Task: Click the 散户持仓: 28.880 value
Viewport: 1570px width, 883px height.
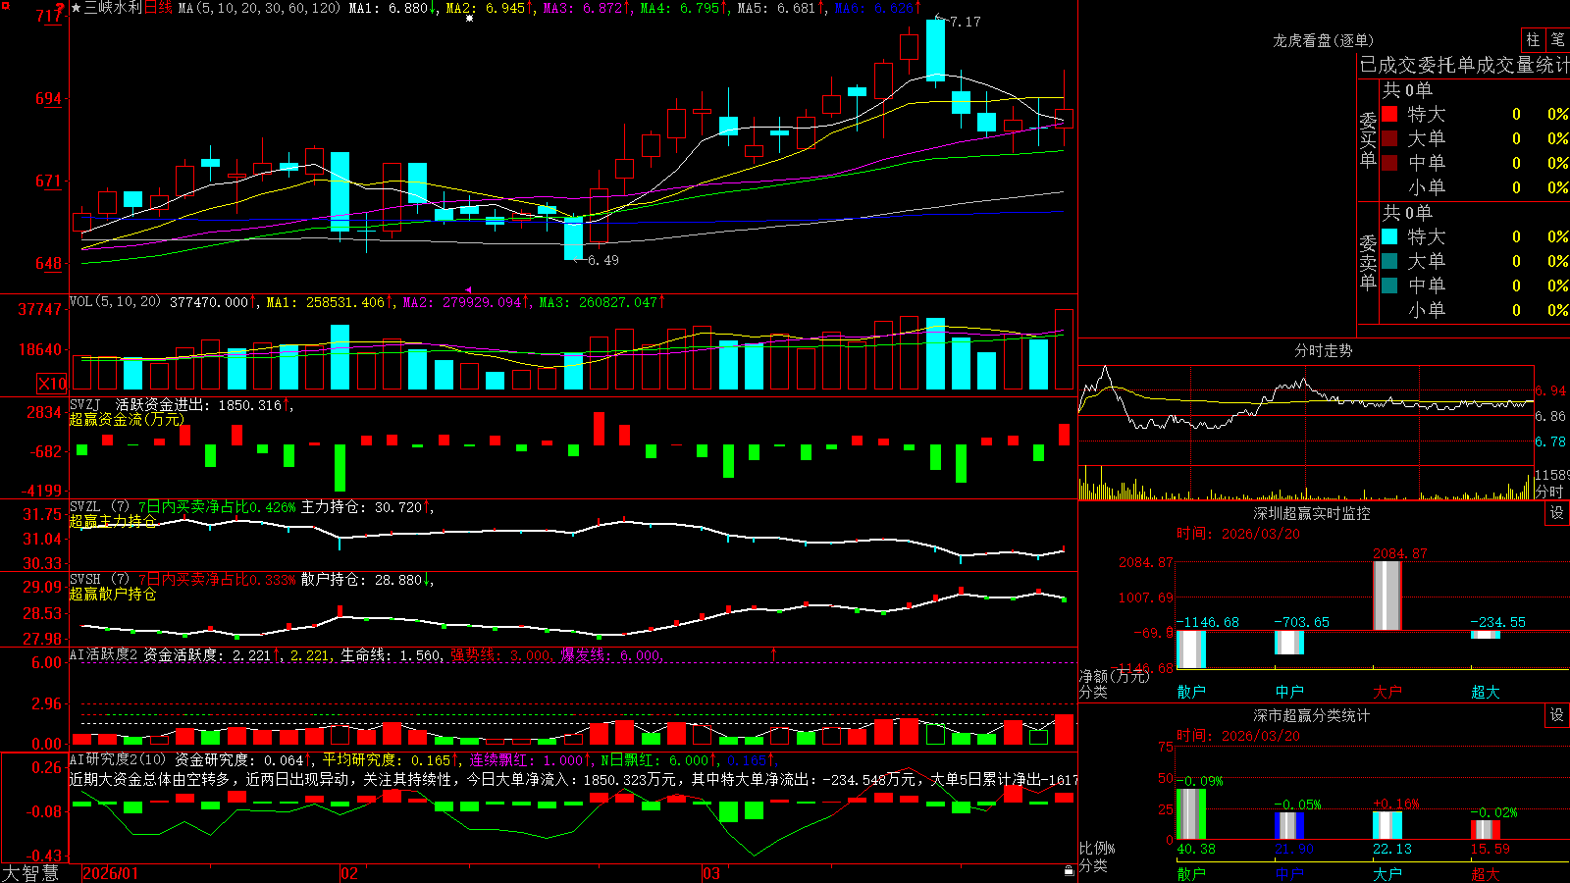Action: tap(362, 580)
